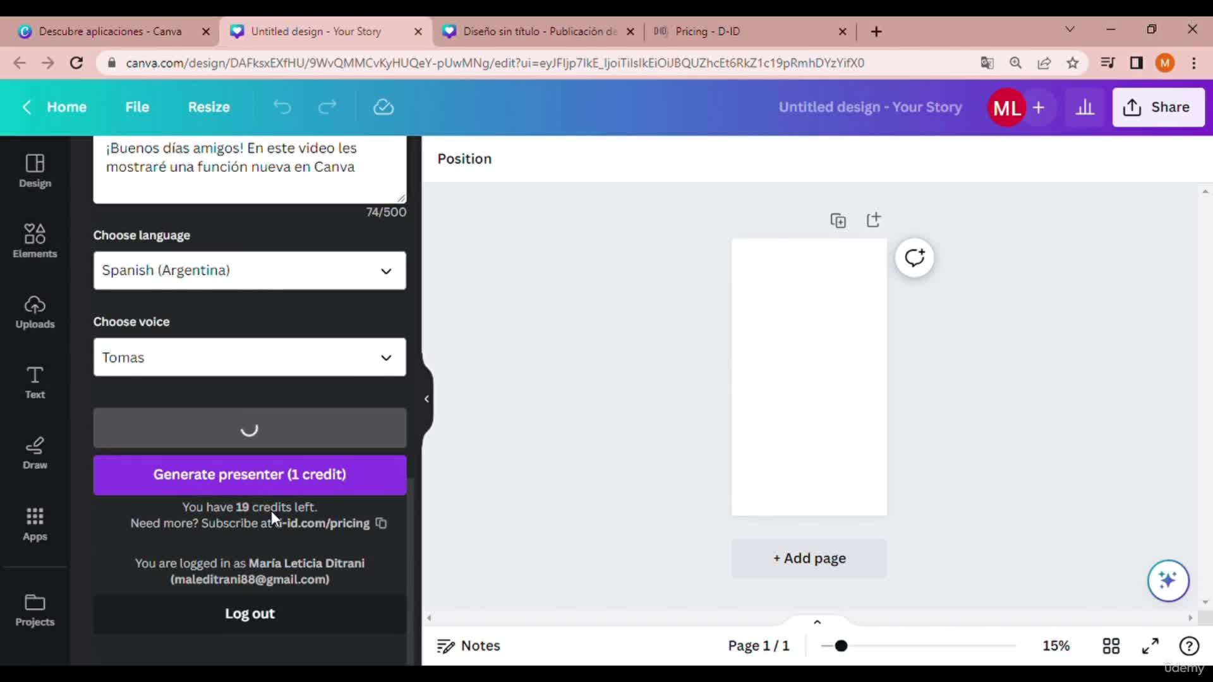The image size is (1213, 682).
Task: Add a new page with the plus icon above the canvas
Action: (x=874, y=220)
